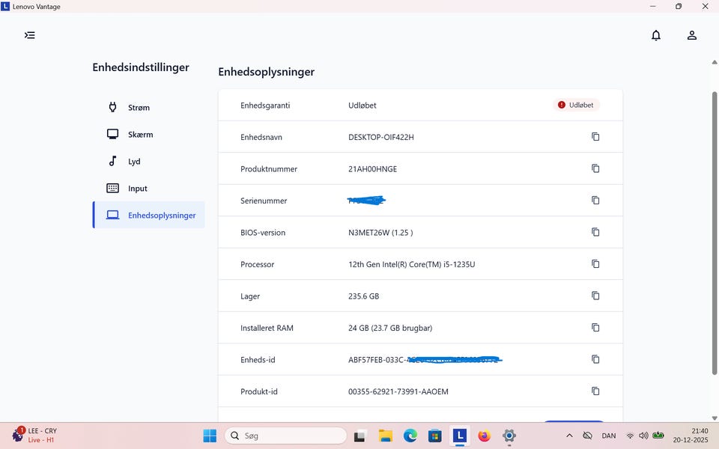Image resolution: width=719 pixels, height=449 pixels.
Task: Click device name DESKTOP-OIF422H
Action: point(381,137)
